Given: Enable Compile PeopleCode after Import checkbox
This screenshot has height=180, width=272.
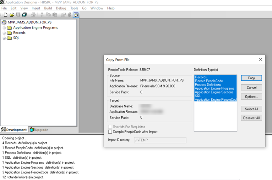Looking at the screenshot, I should click(110, 132).
